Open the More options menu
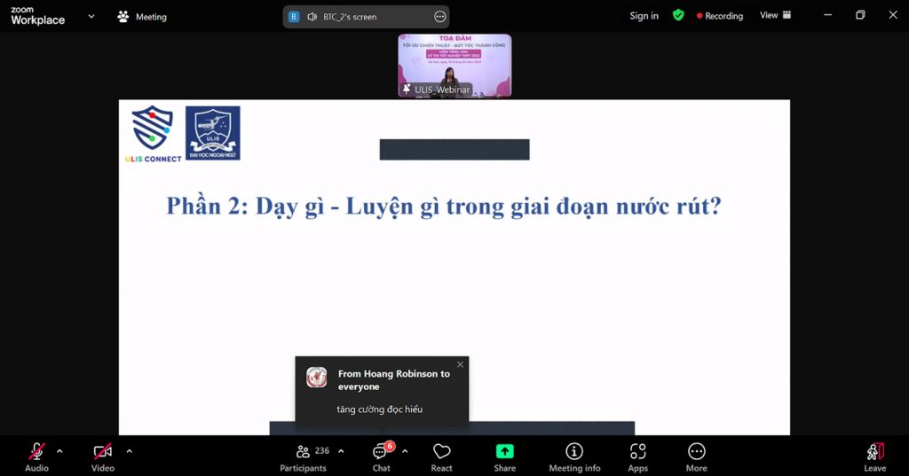The height and width of the screenshot is (476, 909). click(x=696, y=456)
